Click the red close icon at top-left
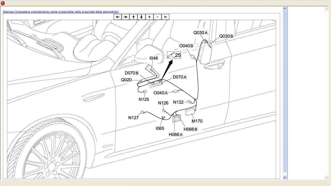The image size is (331, 186). pyautogui.click(x=3, y=3)
